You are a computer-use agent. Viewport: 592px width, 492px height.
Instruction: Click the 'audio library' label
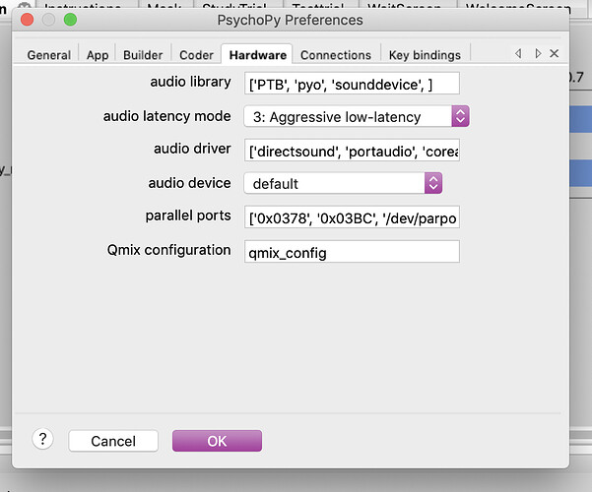tap(190, 82)
